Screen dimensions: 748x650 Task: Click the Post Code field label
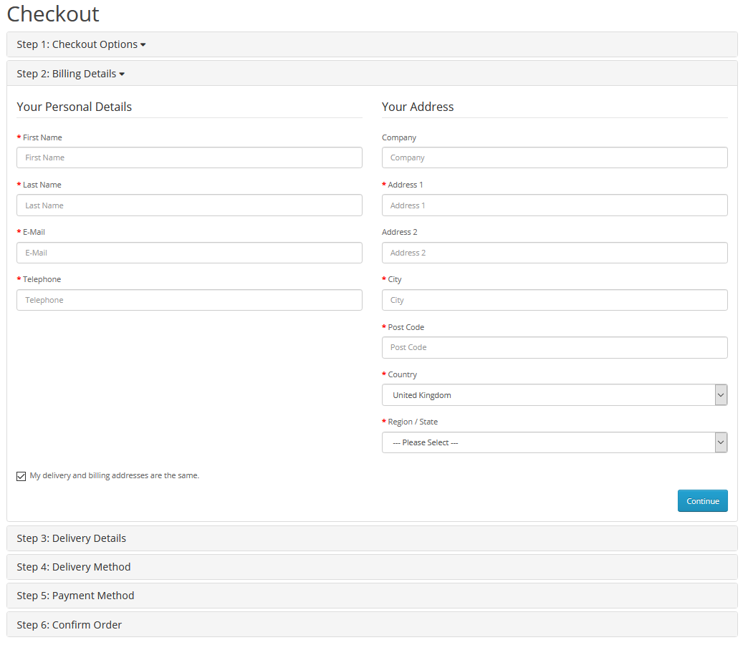406,327
